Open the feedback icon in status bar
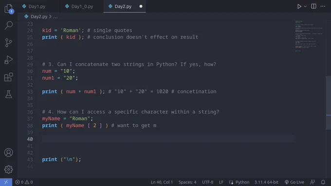331x186 pixels. (x=313, y=182)
